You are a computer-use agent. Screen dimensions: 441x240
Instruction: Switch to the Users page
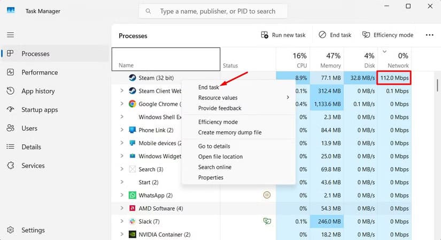pos(30,129)
